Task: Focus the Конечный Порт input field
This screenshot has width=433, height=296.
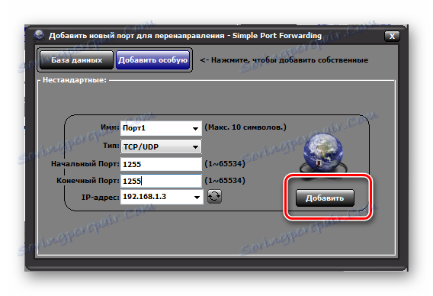Action: [161, 181]
